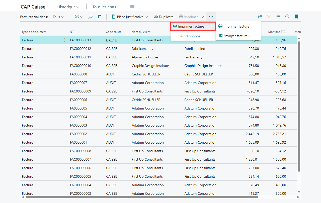
Task: Select Envoyer facture... from the submenu
Action: [x=236, y=36]
